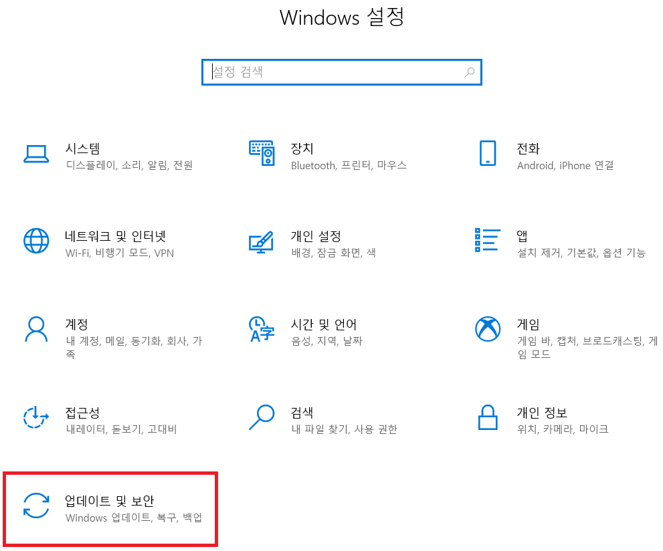
Task: Open the 전화 settings title
Action: tap(528, 148)
